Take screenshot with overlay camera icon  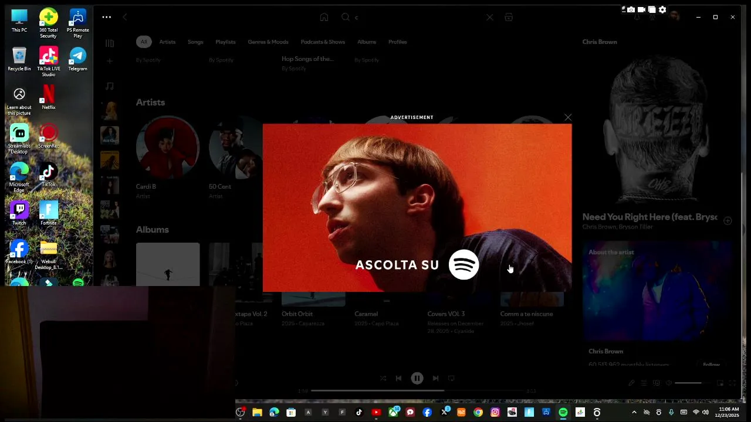coord(631,9)
